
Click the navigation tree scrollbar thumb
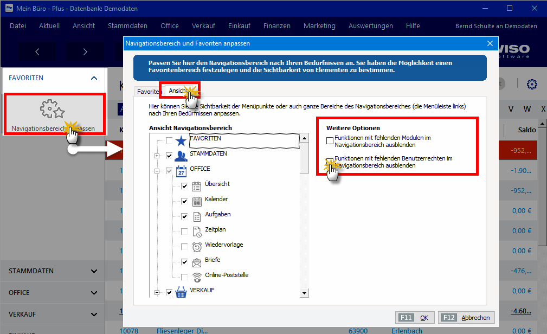tap(305, 158)
